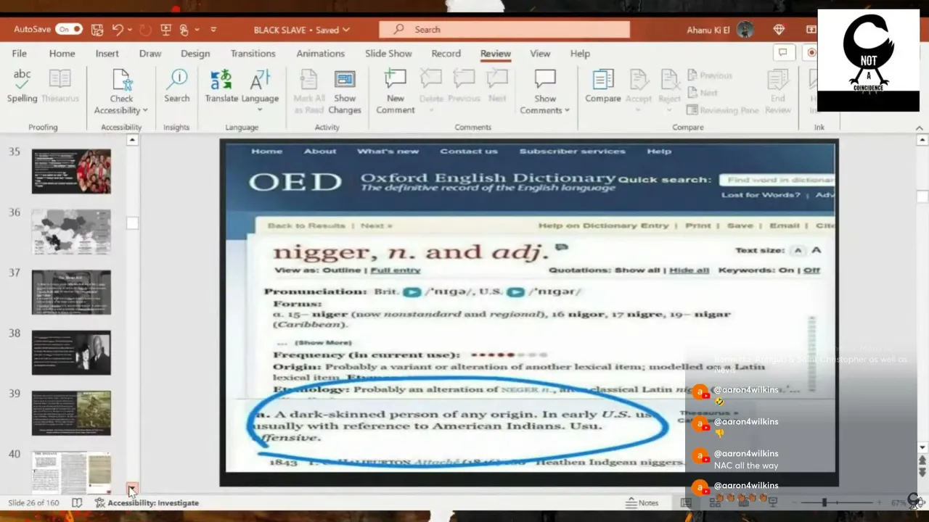Select slide 35 thumbnail
The height and width of the screenshot is (522, 929).
(71, 171)
